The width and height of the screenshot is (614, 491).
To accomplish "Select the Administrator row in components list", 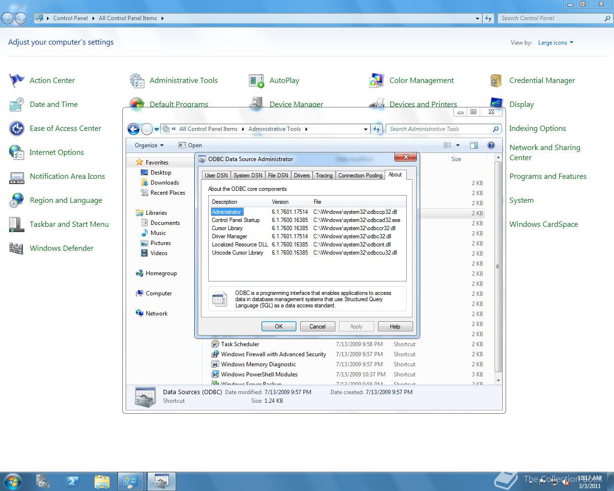I will (x=307, y=212).
